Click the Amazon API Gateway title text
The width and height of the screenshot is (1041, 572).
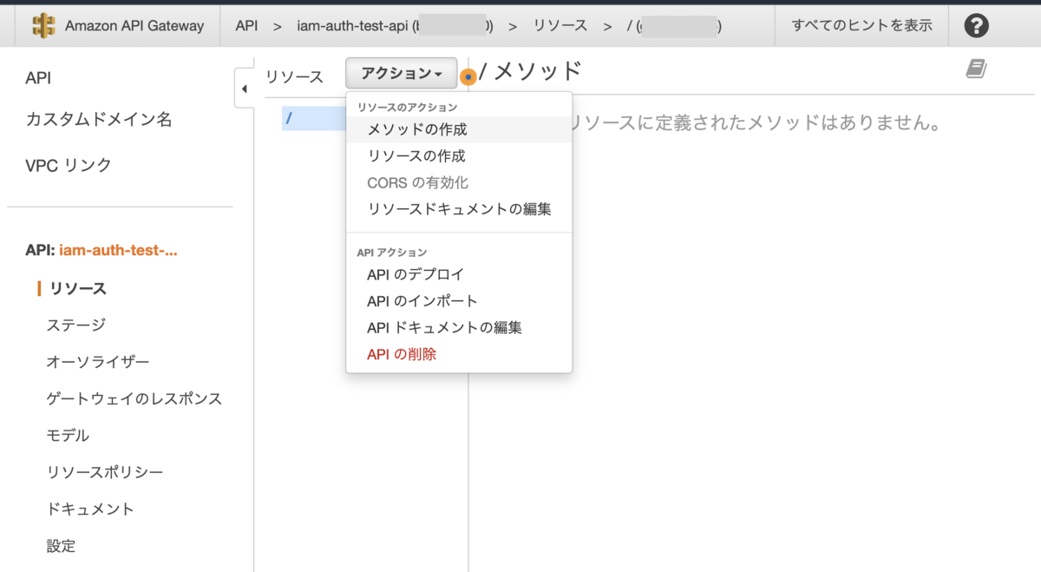pos(134,26)
